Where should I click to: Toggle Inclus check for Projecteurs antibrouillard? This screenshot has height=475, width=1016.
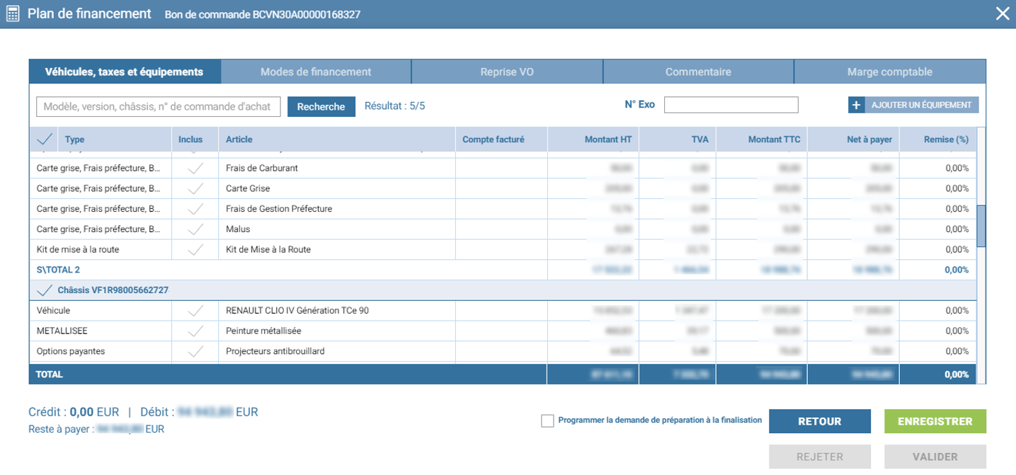click(x=195, y=351)
